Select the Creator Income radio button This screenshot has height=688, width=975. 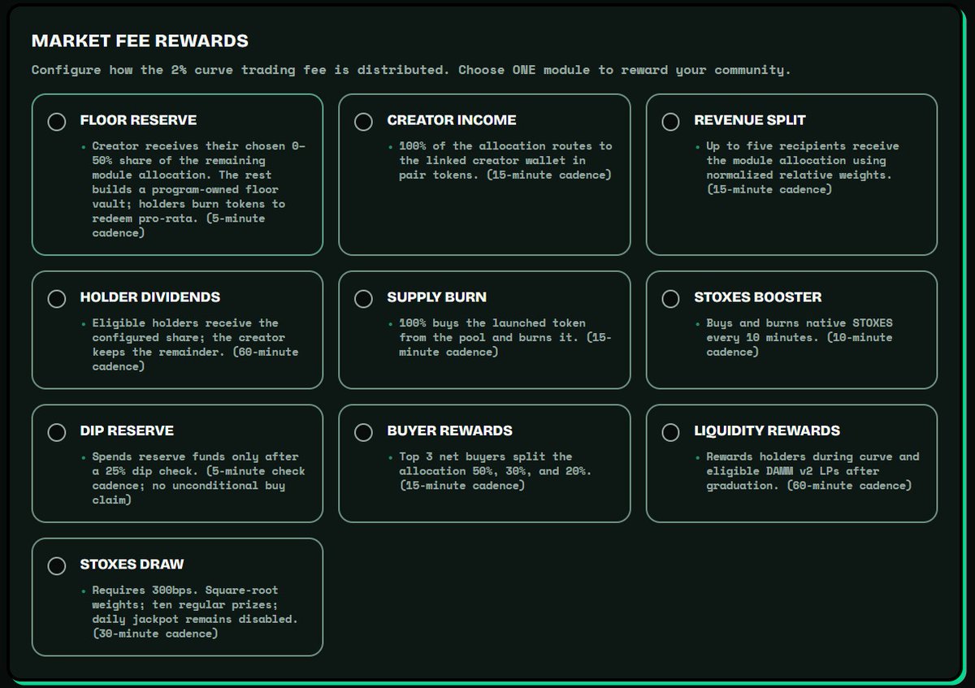(364, 122)
